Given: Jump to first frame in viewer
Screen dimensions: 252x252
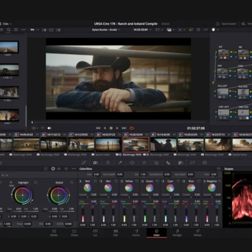Looking at the screenshot, I should [x=98, y=128].
